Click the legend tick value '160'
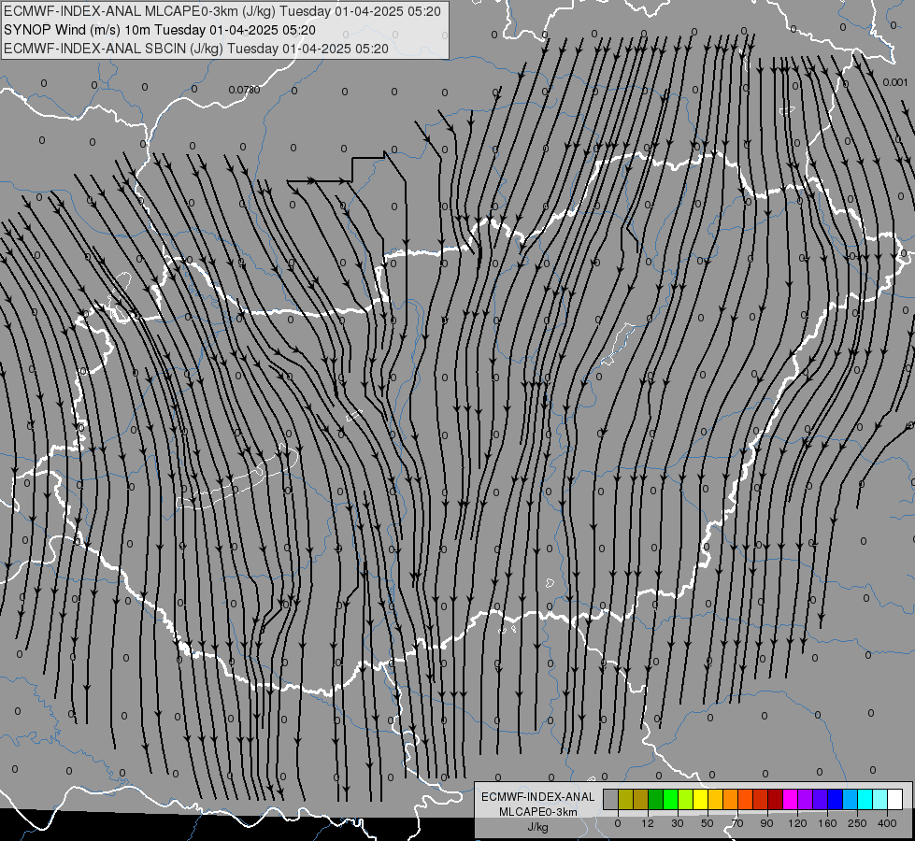The image size is (915, 841). coord(827,823)
